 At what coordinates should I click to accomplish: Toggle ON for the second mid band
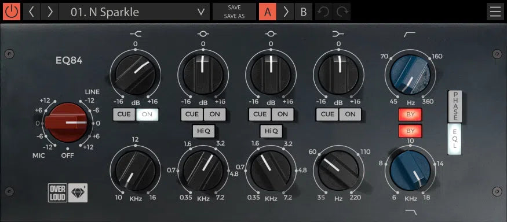click(x=283, y=114)
